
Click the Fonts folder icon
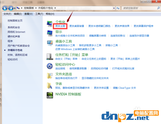50,86
